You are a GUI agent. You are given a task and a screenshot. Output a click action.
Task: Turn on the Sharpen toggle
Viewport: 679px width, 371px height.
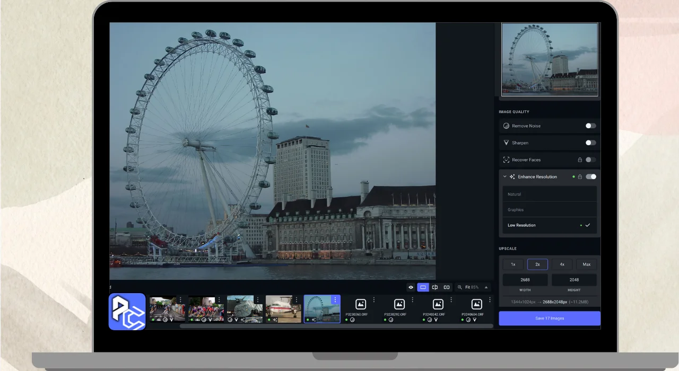[x=590, y=143]
